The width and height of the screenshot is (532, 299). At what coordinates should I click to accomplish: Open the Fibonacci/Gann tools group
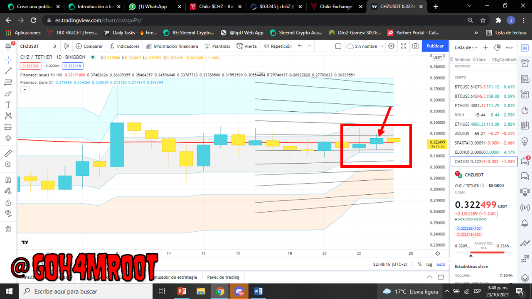8,82
